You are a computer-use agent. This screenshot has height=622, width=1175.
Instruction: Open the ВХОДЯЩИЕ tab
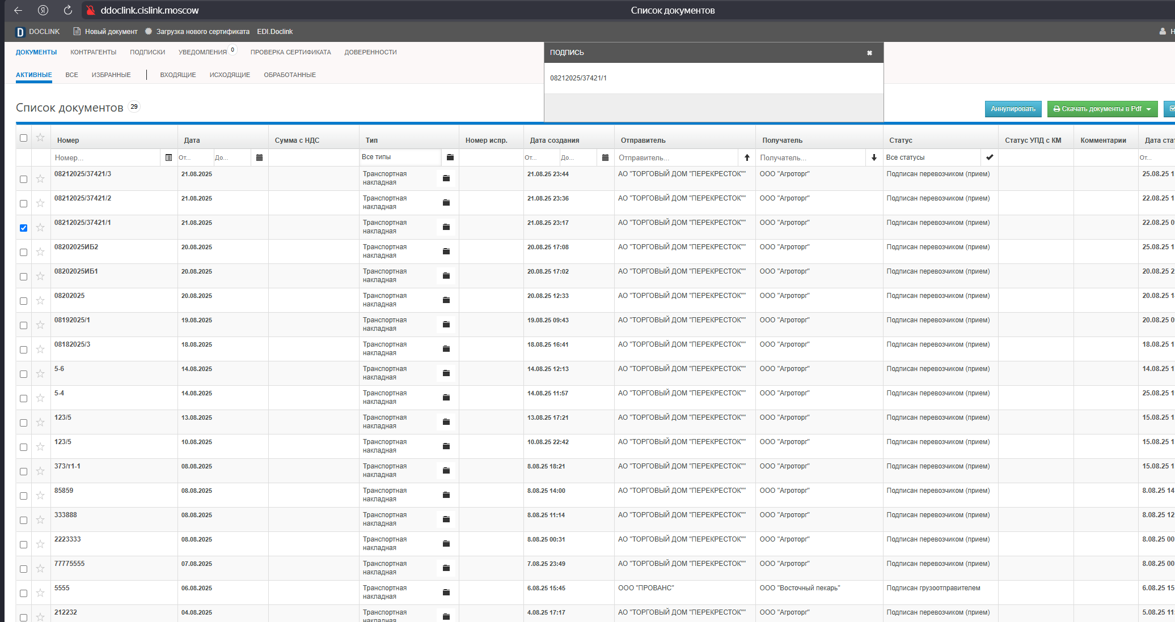click(x=178, y=75)
